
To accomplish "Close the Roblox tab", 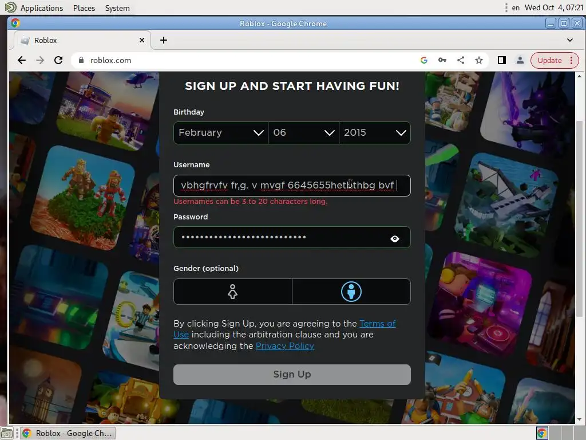I will [142, 40].
